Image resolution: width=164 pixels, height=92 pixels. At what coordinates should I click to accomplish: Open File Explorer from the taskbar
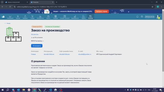coord(24,90)
